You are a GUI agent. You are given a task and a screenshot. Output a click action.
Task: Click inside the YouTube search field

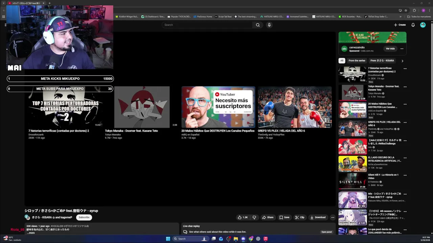[x=207, y=25]
